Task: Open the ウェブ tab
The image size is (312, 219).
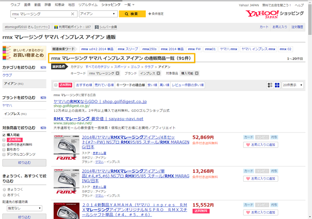Action: [x=15, y=4]
